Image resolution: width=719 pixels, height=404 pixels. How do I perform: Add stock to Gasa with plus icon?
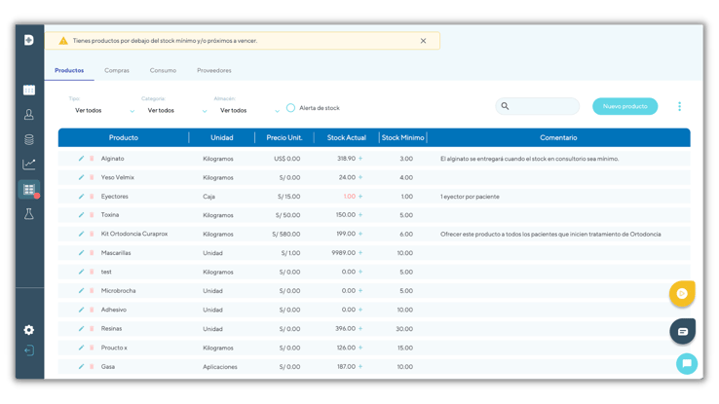tap(360, 366)
